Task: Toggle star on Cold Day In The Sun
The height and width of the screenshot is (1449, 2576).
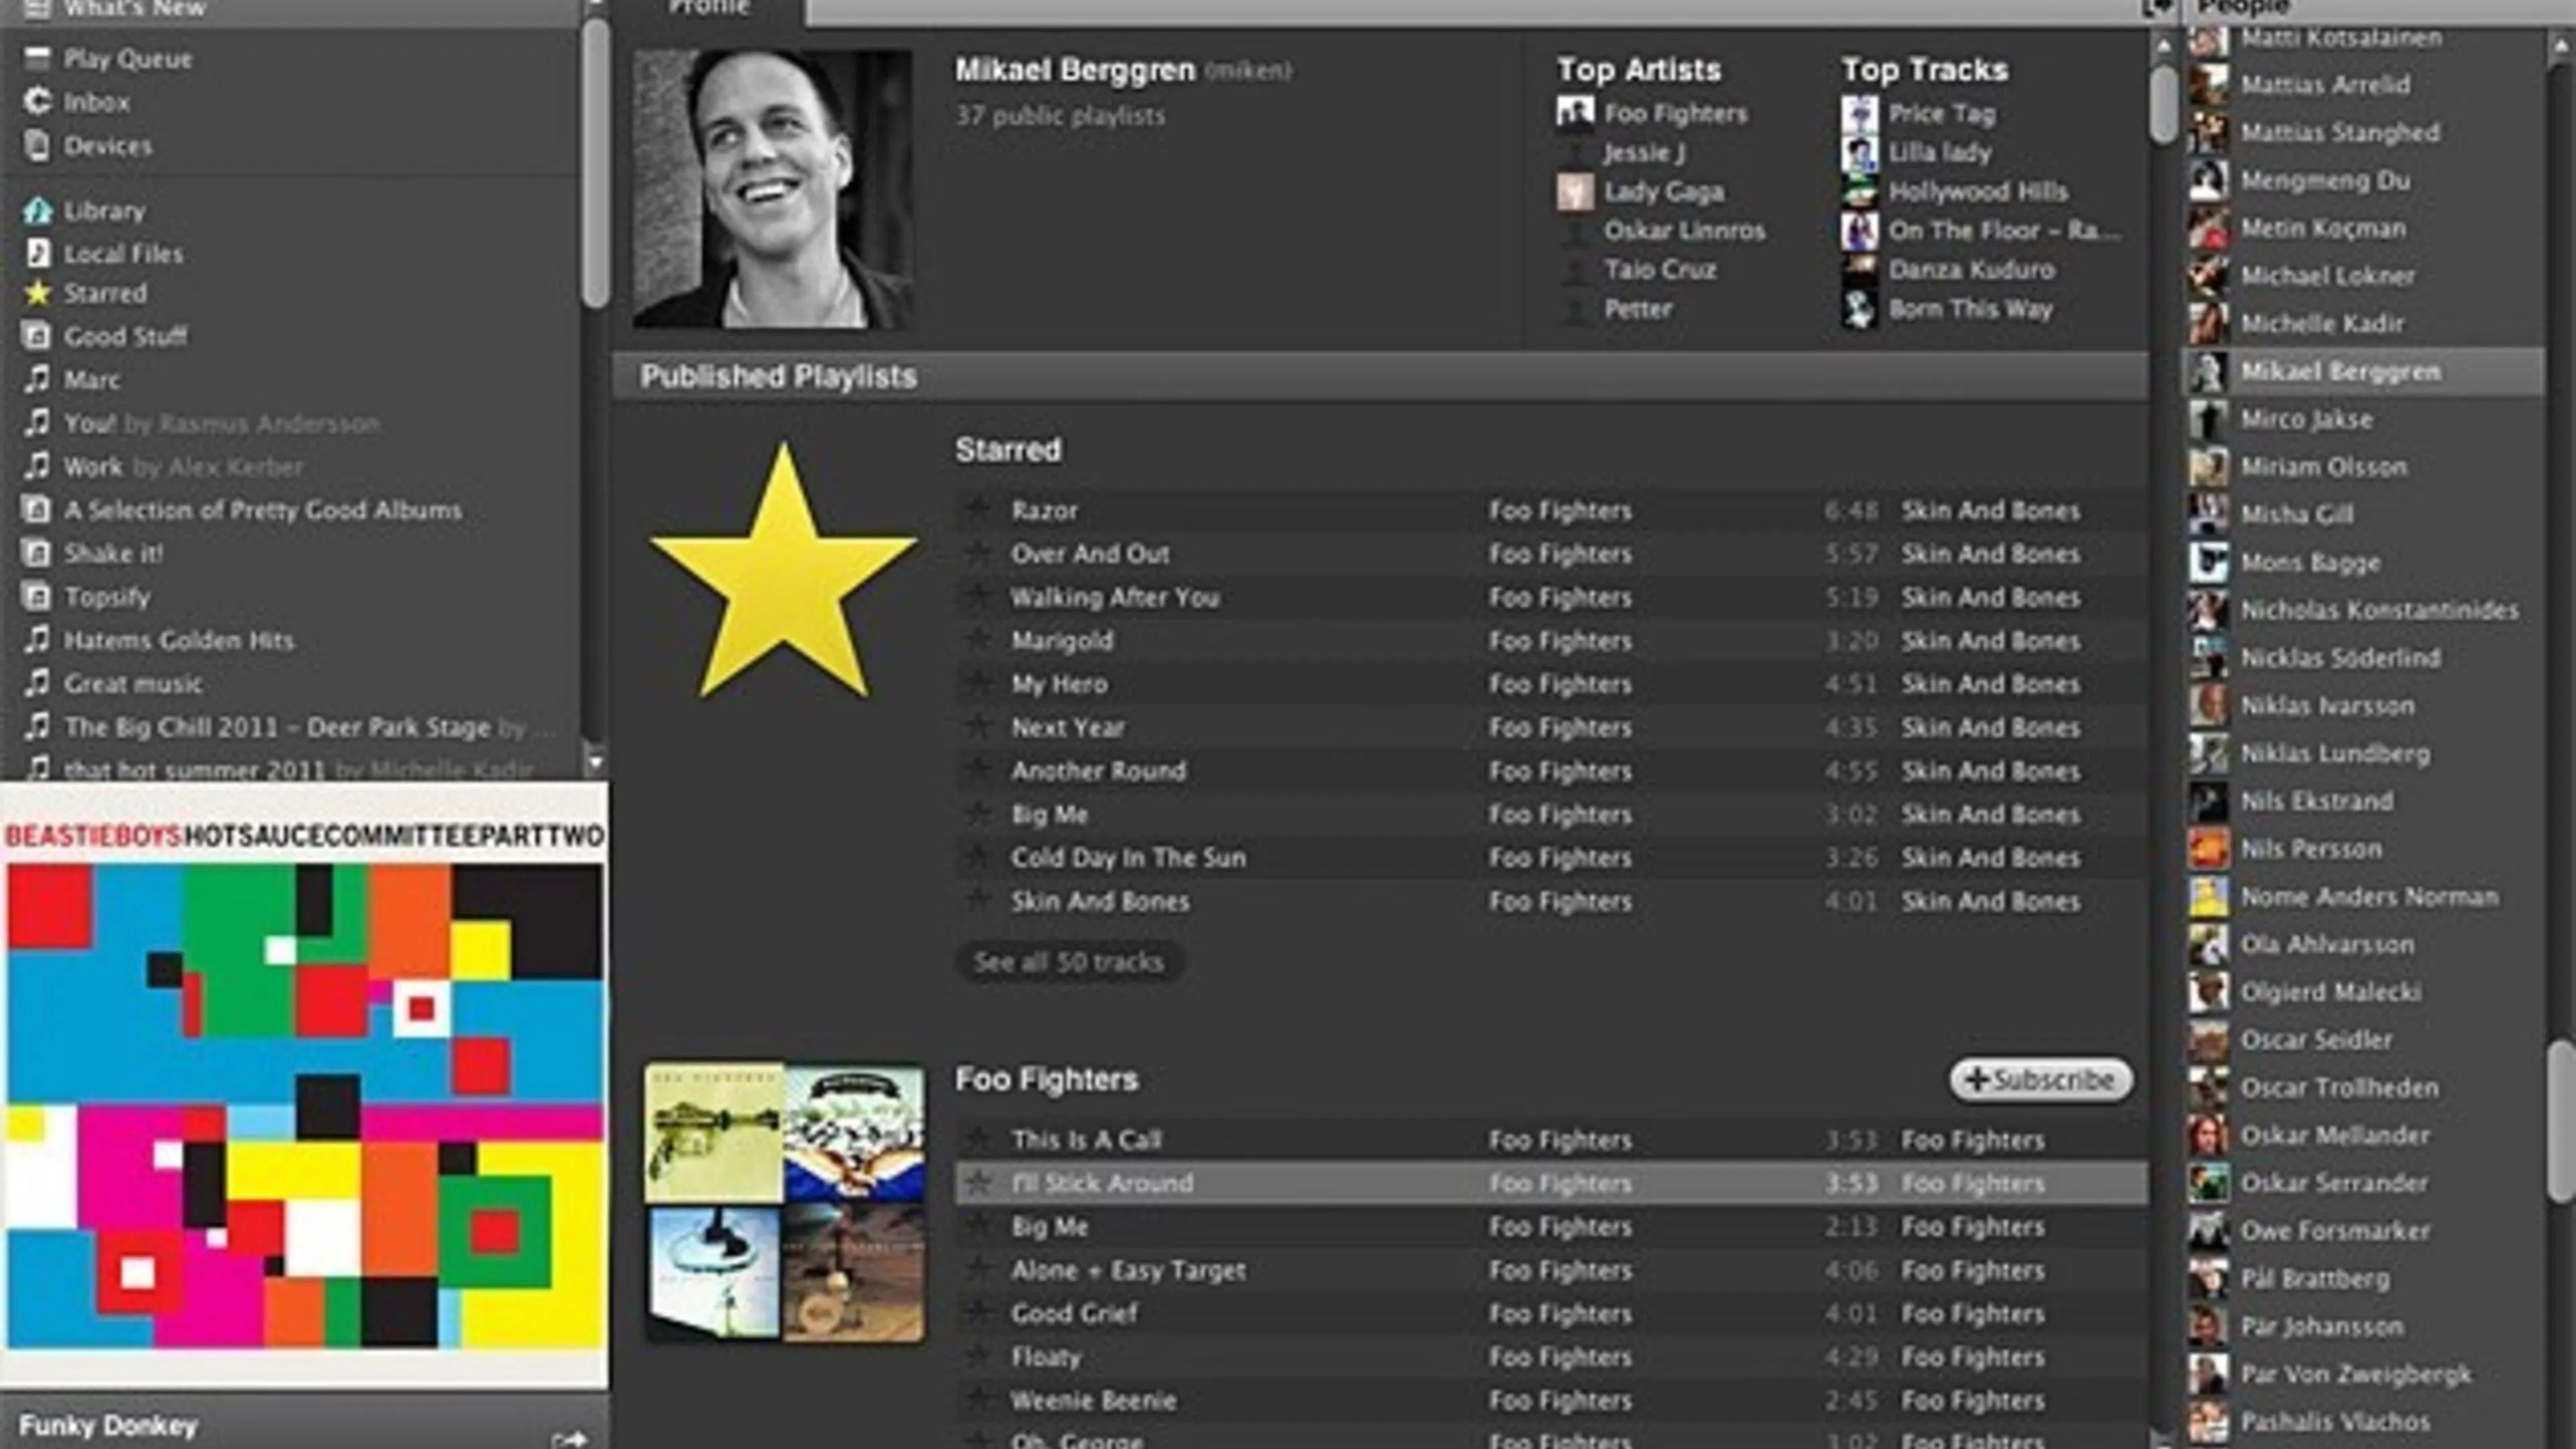Action: click(978, 857)
